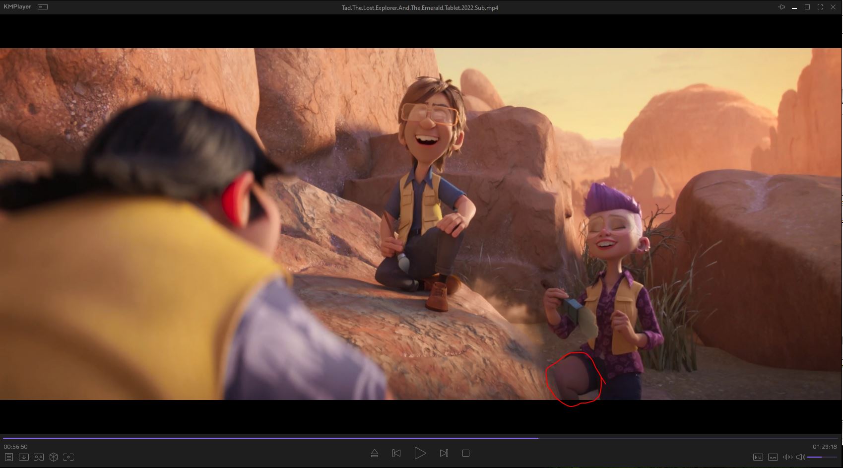Image resolution: width=843 pixels, height=468 pixels.
Task: Skip to the previous track
Action: click(x=396, y=453)
